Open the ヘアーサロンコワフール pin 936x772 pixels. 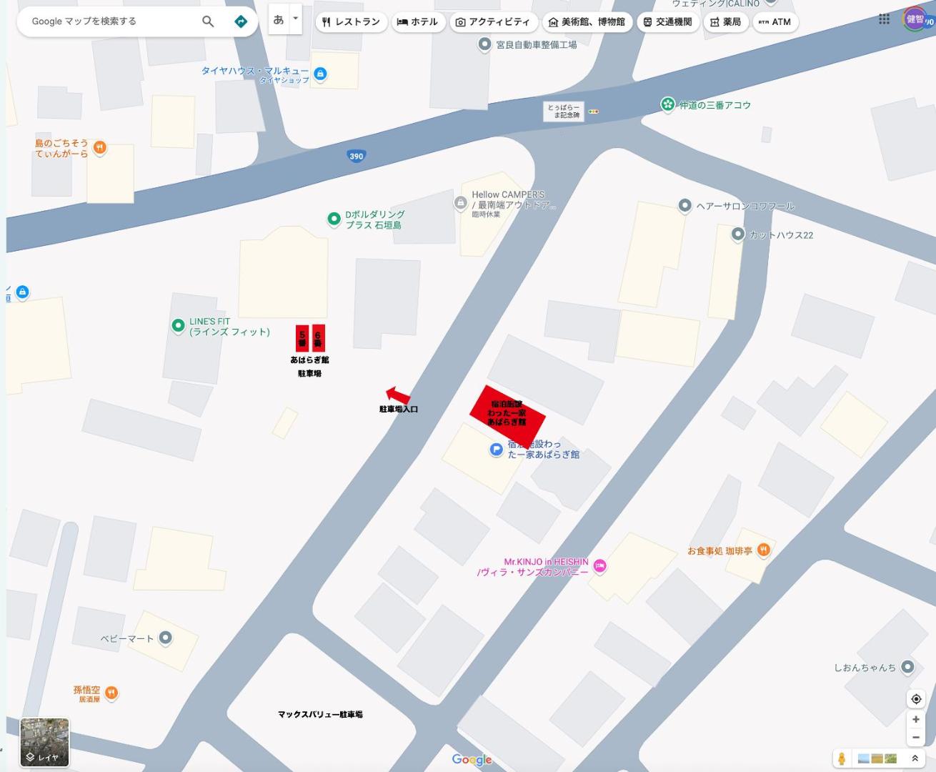click(684, 206)
